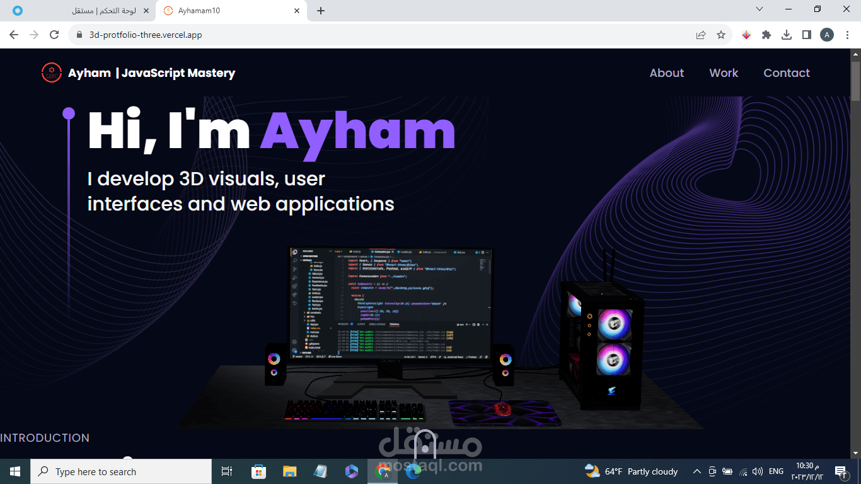Toggle the Chrome side panel
Screen dimensions: 861x484
807,35
